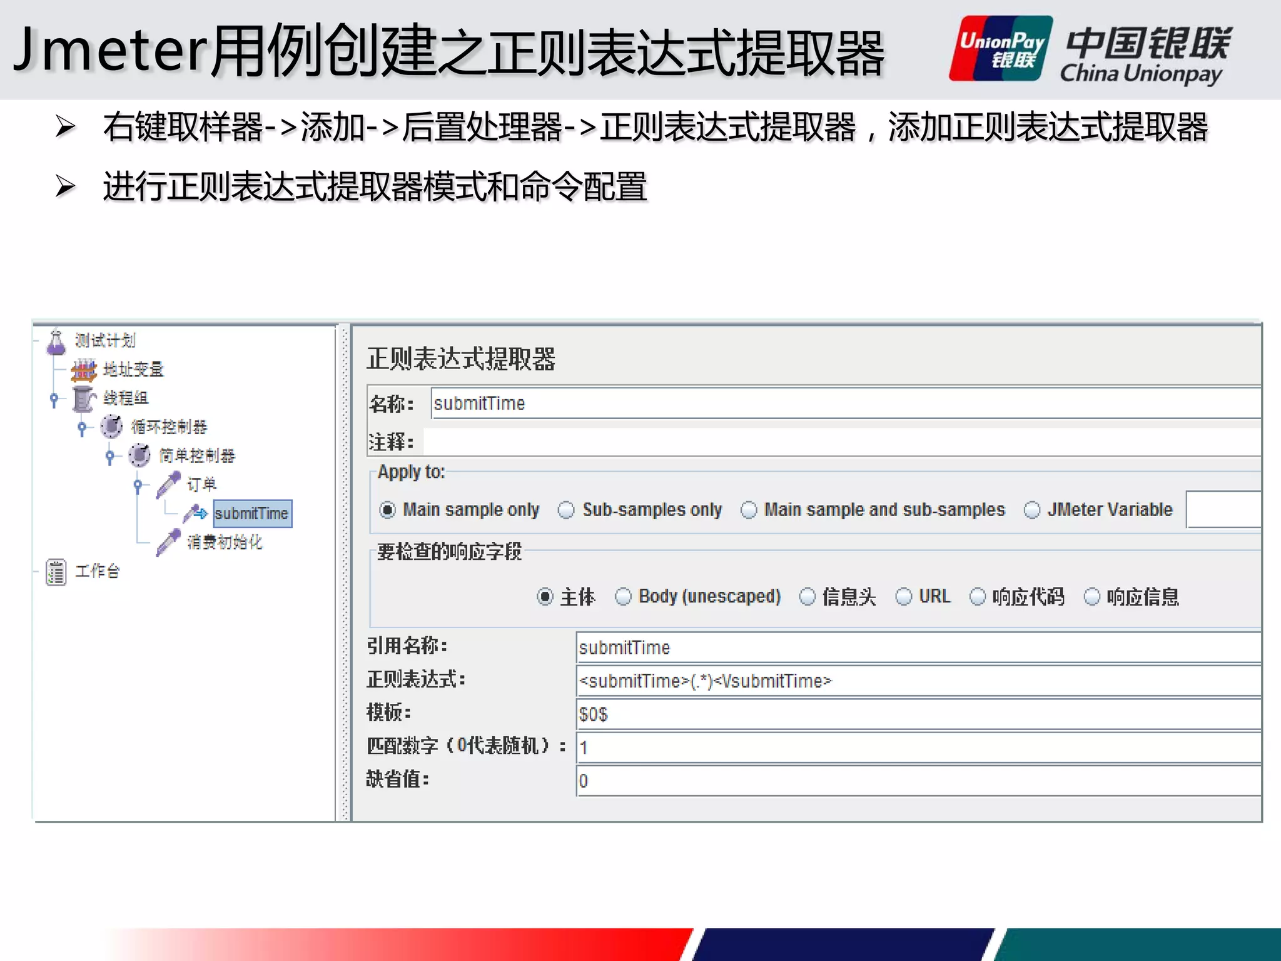Click the JMeter Variable name field
The width and height of the screenshot is (1281, 961).
tap(1223, 510)
